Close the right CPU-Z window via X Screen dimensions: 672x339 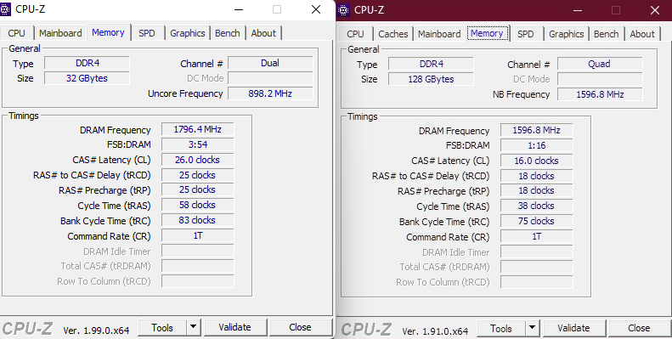pos(655,10)
